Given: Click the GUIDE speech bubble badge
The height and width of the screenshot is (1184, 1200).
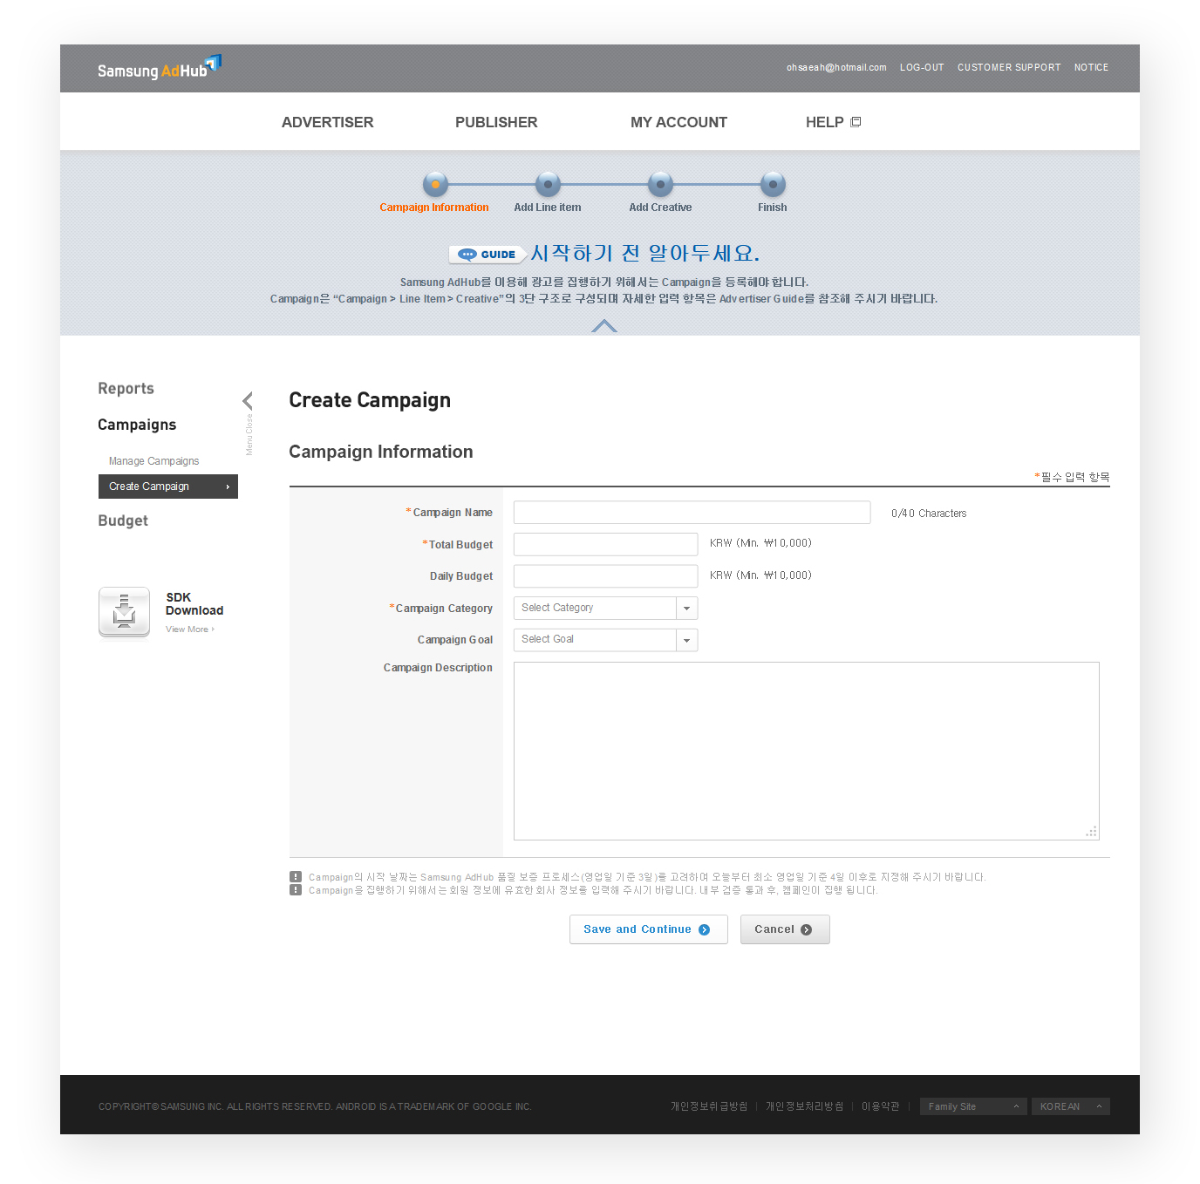Looking at the screenshot, I should pyautogui.click(x=487, y=255).
